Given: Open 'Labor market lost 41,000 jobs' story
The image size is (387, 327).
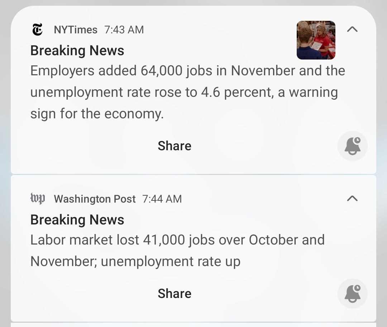Looking at the screenshot, I should tap(177, 240).
